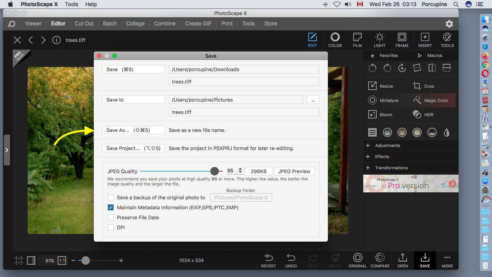Screen dimensions: 492x277
Task: Apply the Bloom effect
Action: point(380,115)
